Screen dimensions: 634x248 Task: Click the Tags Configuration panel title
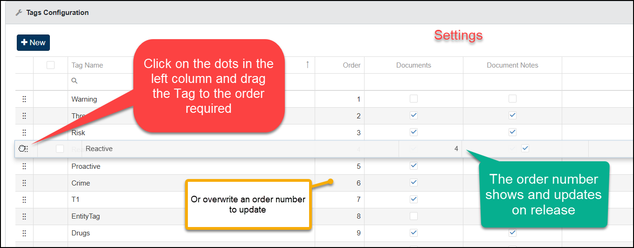coord(57,13)
